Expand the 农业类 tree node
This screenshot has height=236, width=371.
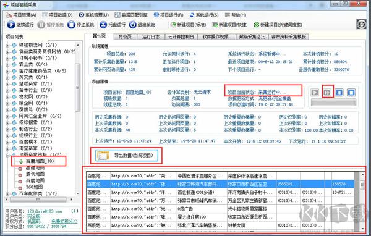click(x=7, y=64)
